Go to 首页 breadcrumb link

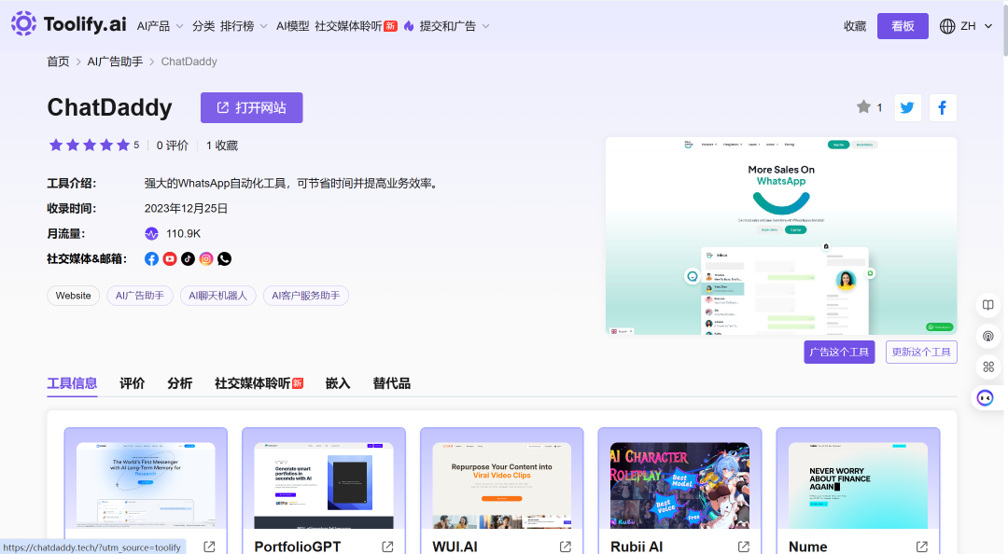(58, 62)
